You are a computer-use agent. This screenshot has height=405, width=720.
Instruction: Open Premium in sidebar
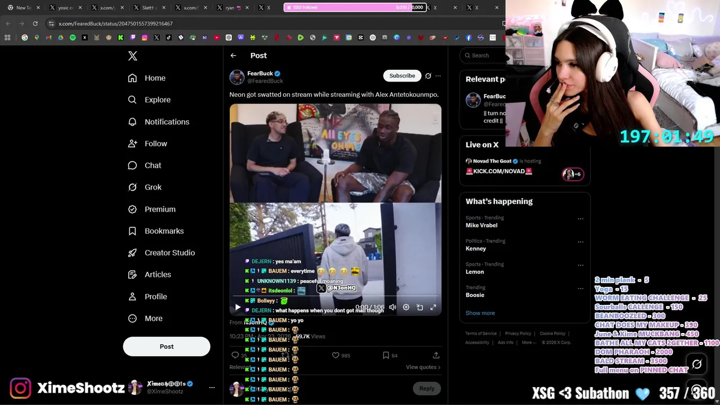coord(152,209)
